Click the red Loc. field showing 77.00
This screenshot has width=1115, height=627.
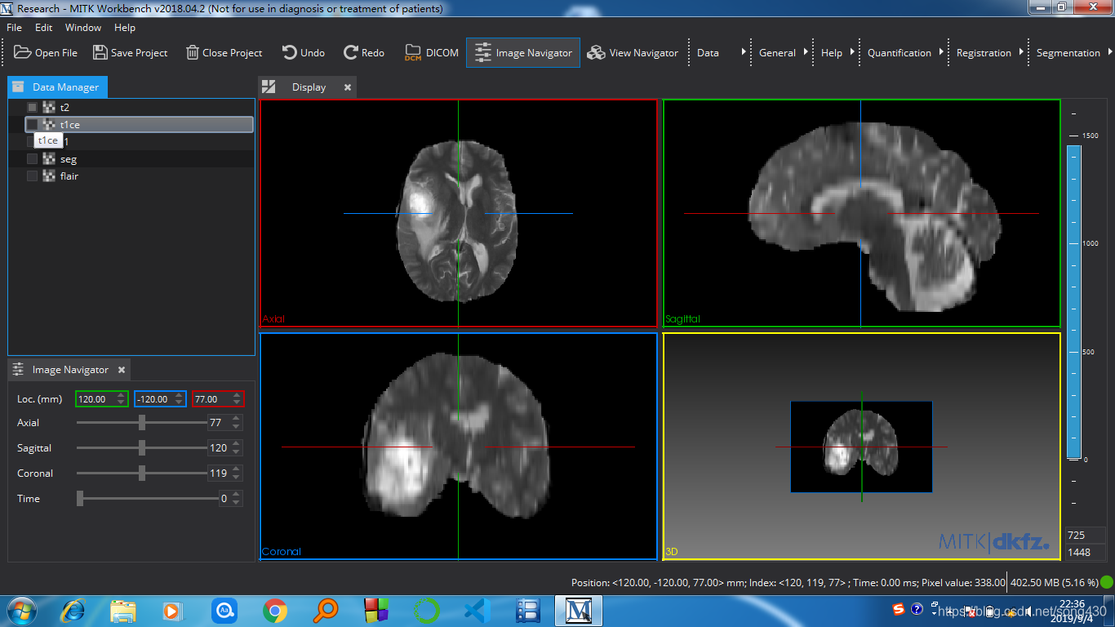(218, 399)
